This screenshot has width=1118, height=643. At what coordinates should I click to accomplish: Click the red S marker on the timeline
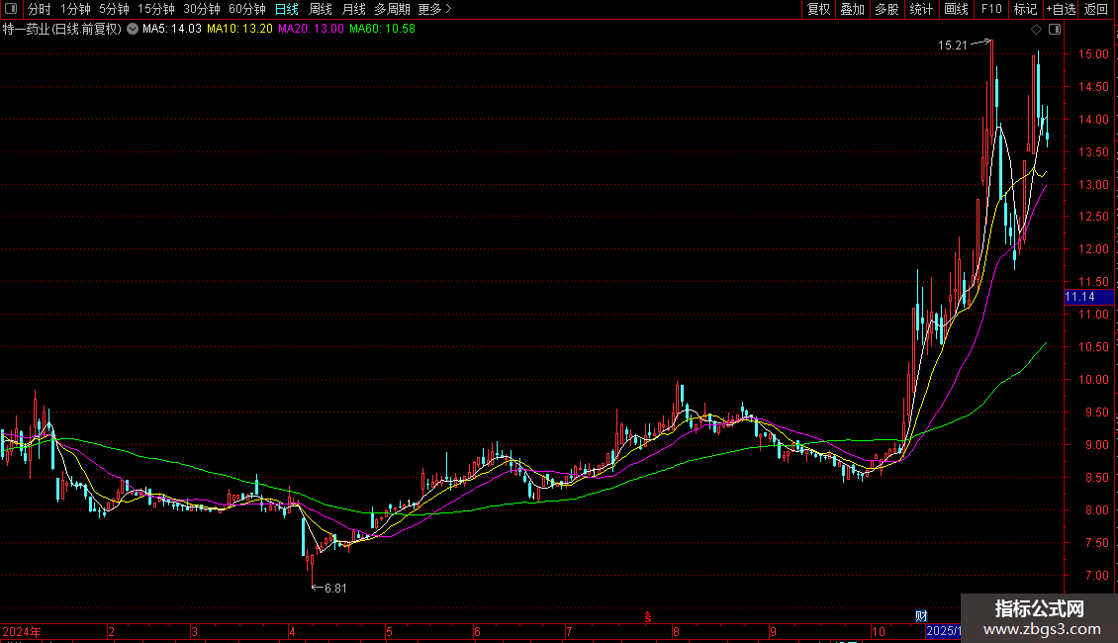pos(647,617)
